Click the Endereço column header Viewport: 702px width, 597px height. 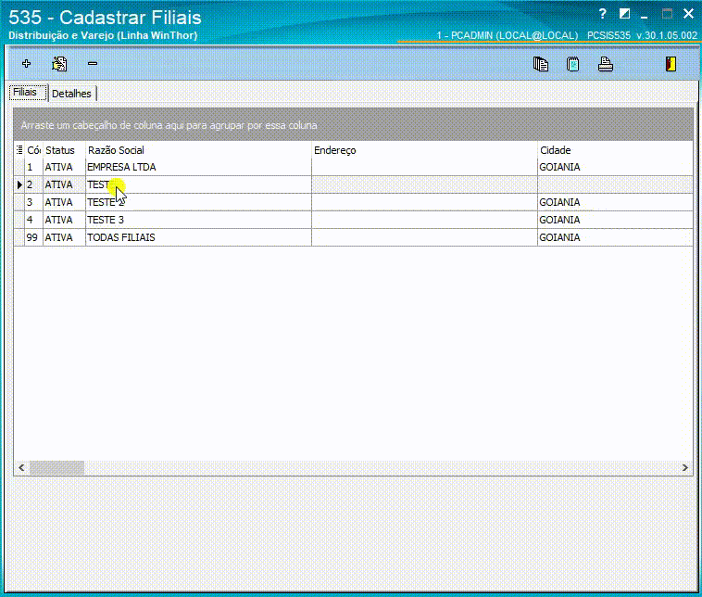coord(424,150)
